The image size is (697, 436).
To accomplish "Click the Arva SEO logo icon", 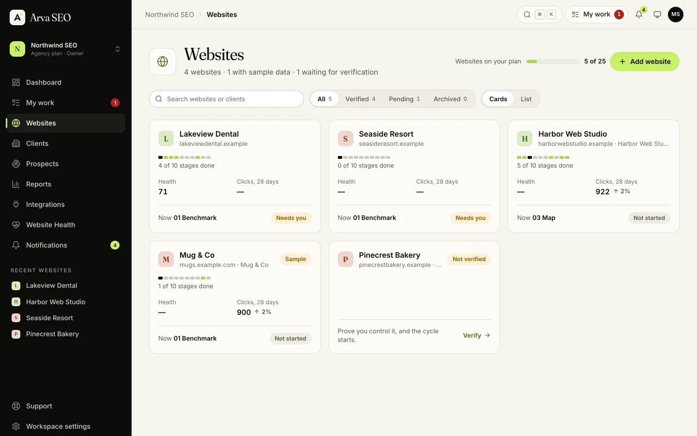I will tap(17, 17).
